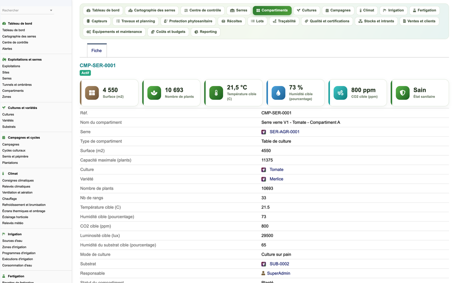Open Protection phytosanitaire menu
This screenshot has width=457, height=283.
point(188,21)
